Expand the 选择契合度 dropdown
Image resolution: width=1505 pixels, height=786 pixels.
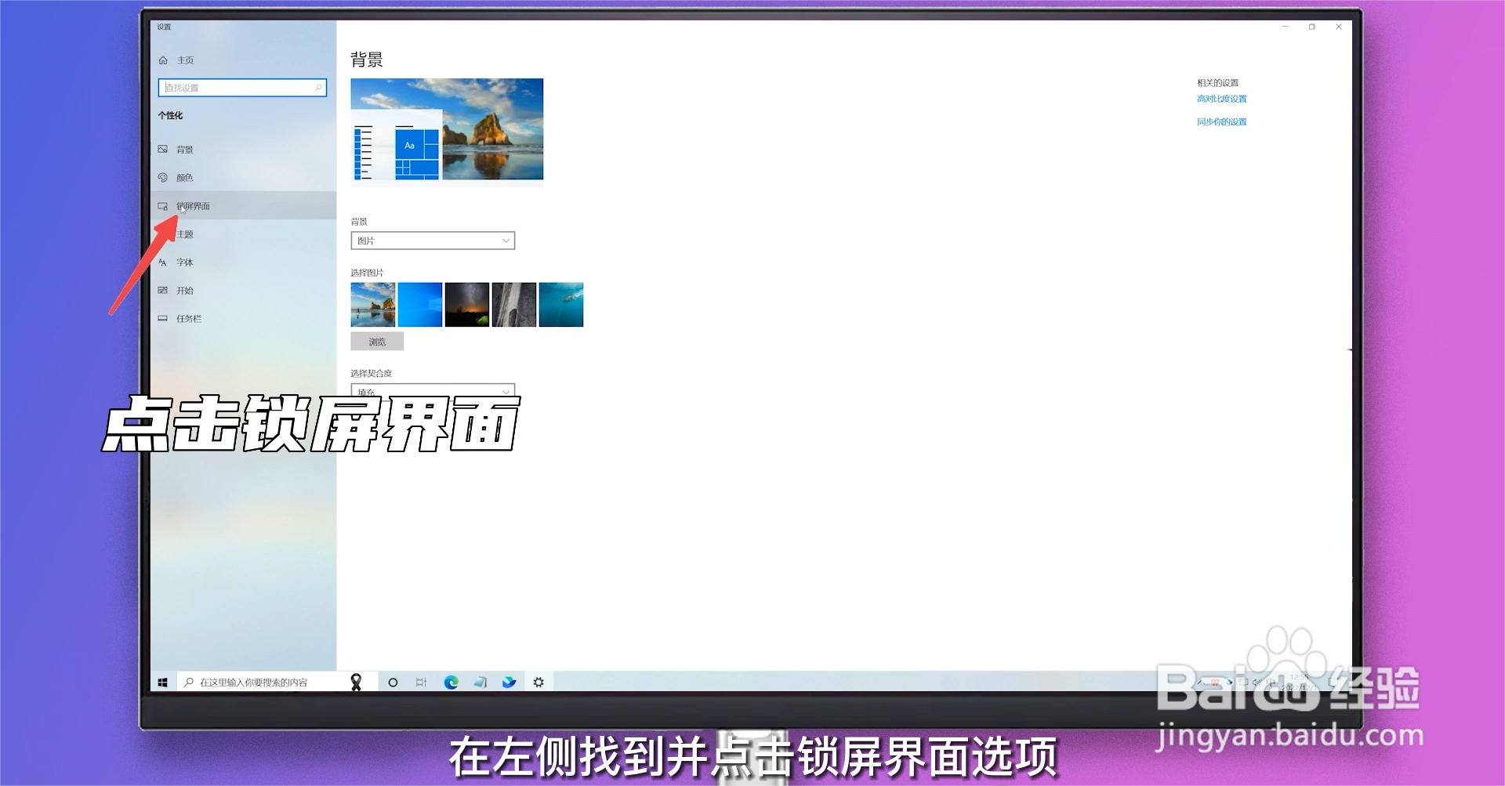(x=433, y=391)
